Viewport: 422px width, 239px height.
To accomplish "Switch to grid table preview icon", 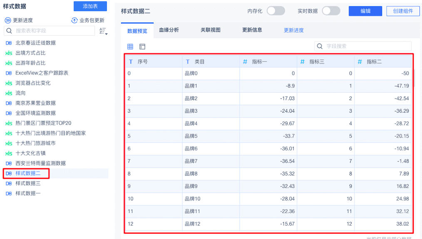I will [x=130, y=47].
